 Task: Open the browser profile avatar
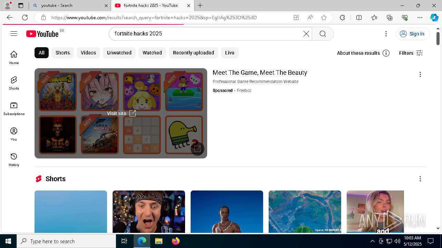(8, 6)
